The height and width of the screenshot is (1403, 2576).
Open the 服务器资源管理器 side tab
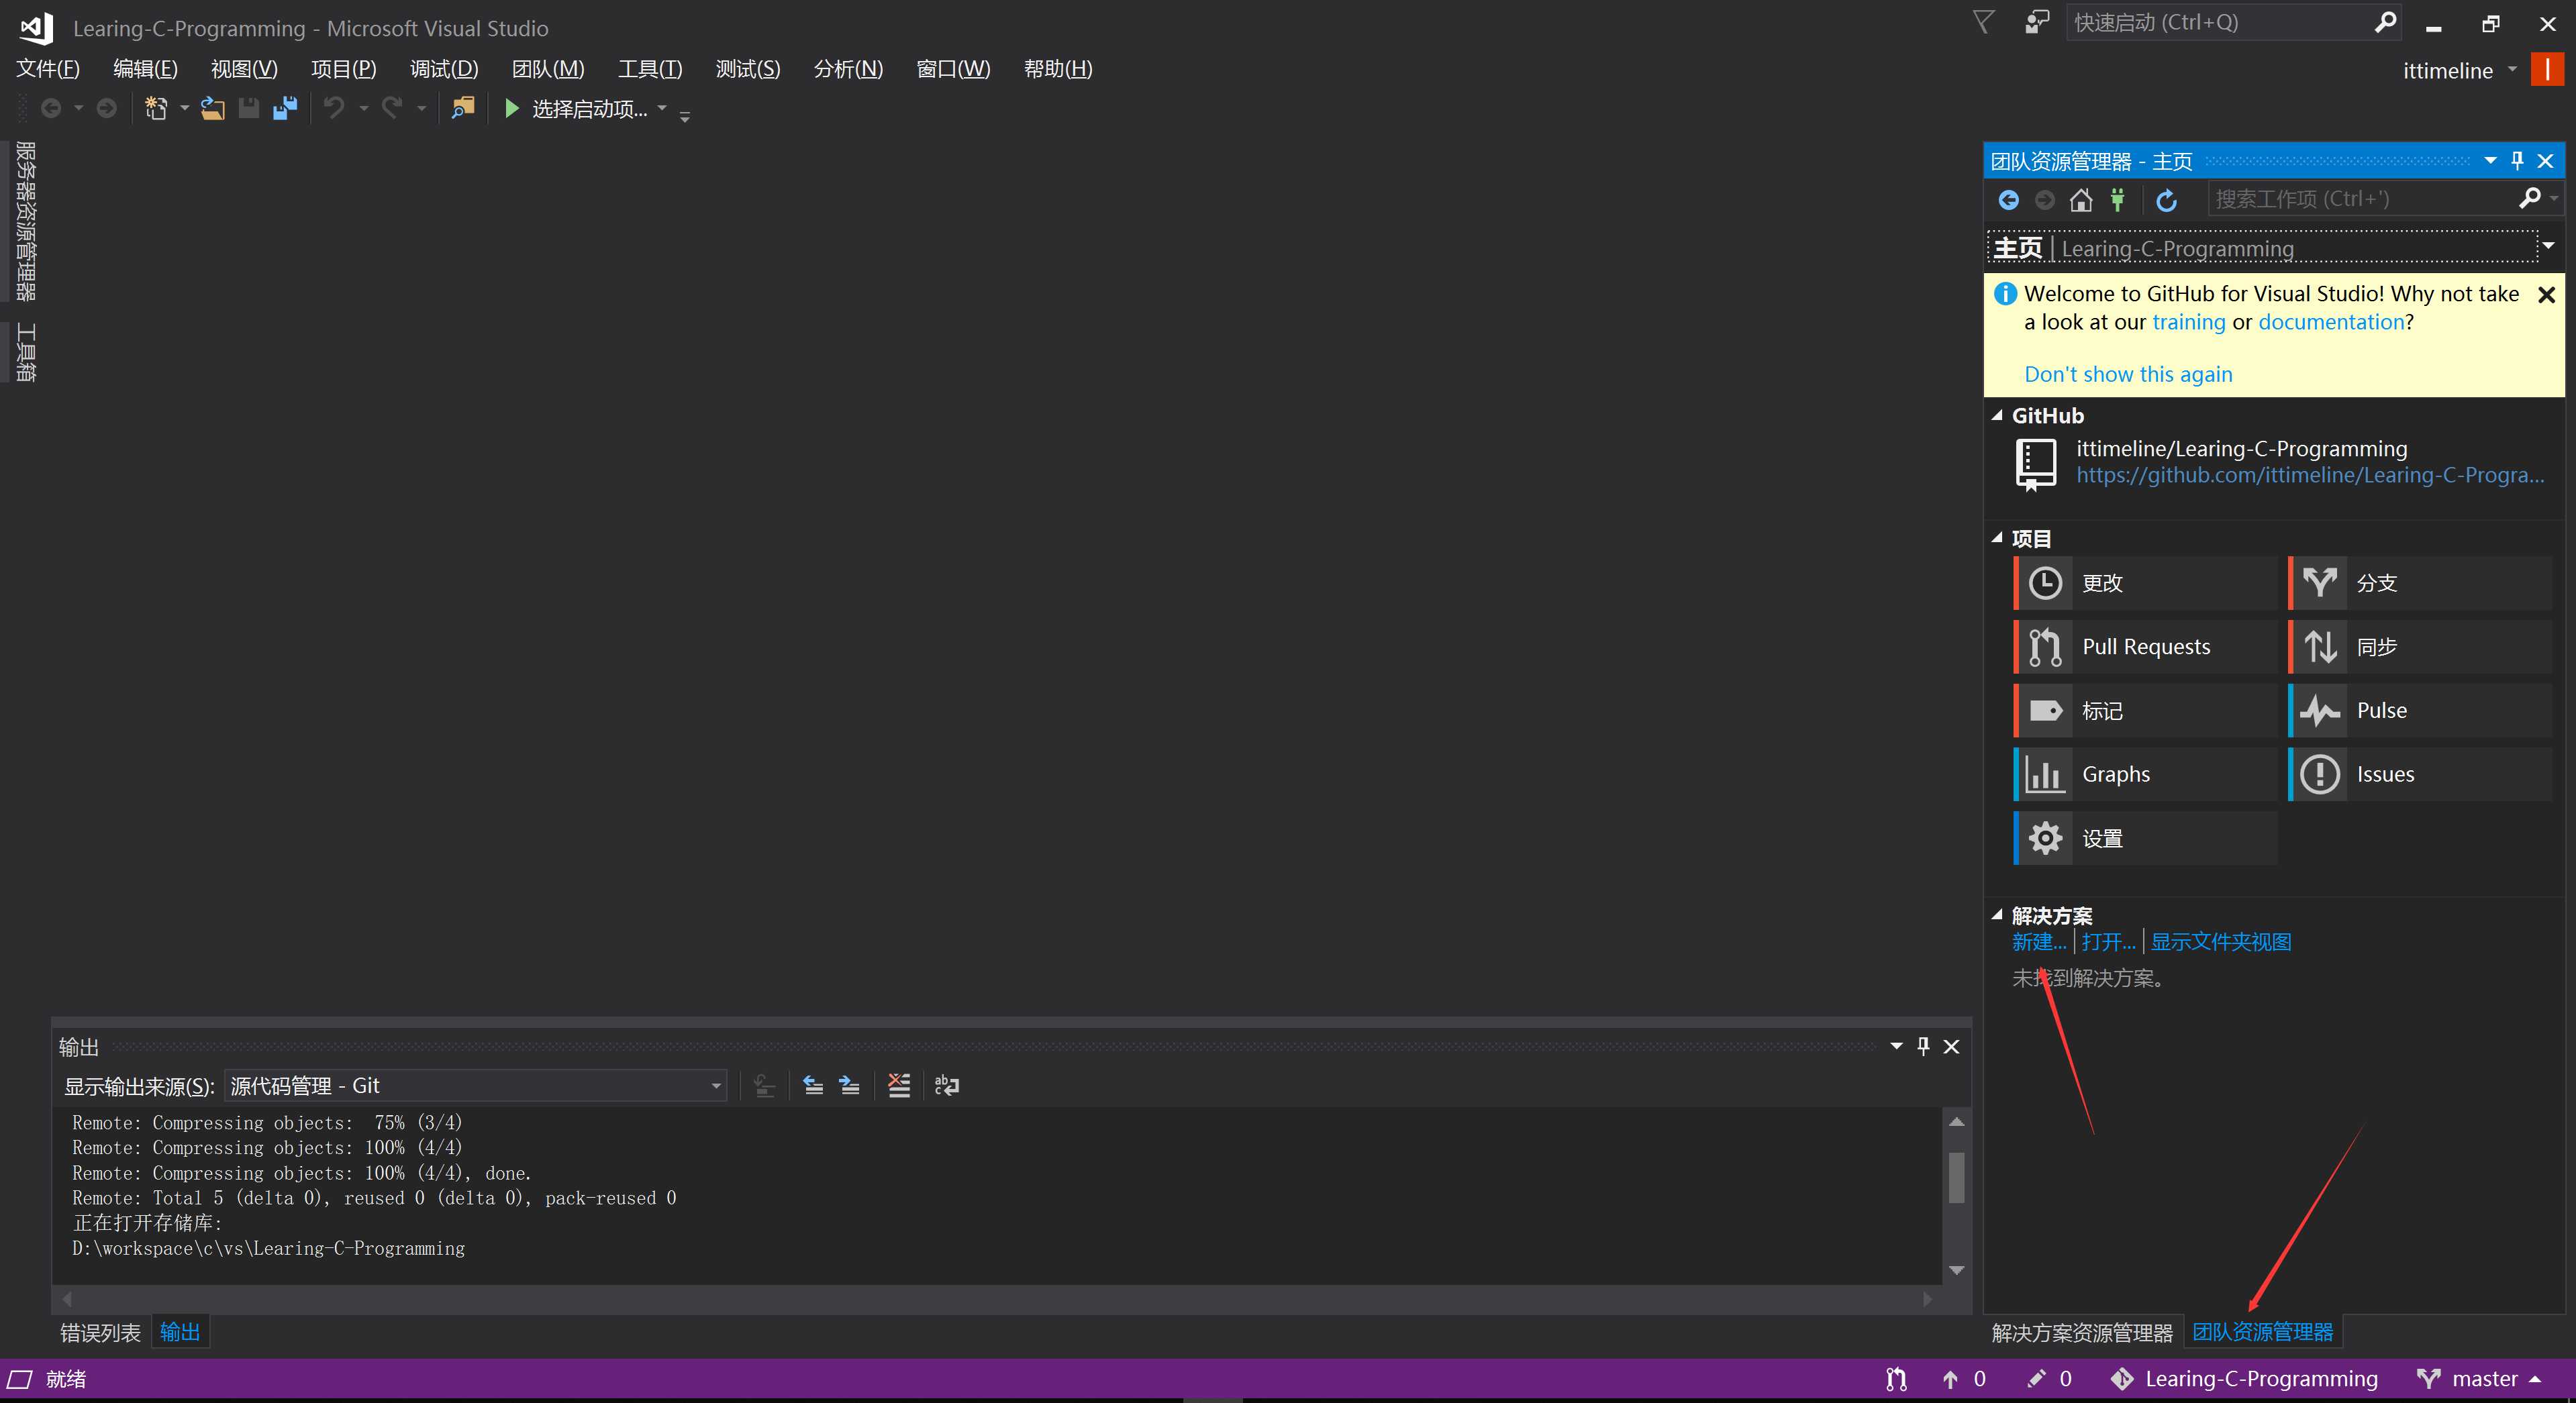pos(25,221)
